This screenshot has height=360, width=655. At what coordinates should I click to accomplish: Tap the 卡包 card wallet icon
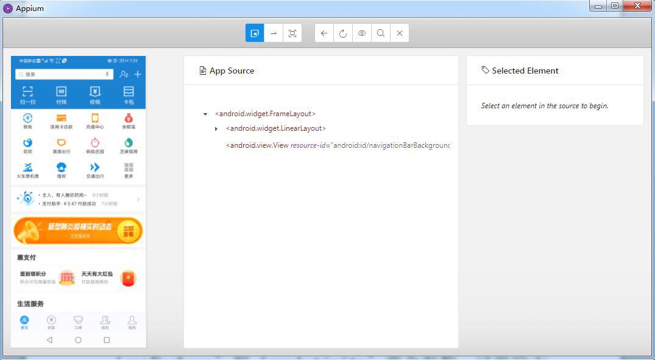[x=129, y=91]
